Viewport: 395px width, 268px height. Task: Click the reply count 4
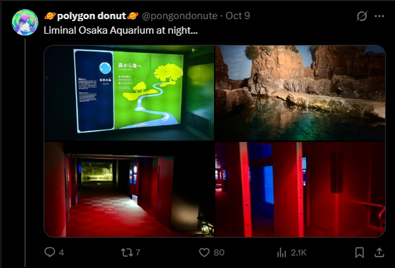(x=61, y=252)
